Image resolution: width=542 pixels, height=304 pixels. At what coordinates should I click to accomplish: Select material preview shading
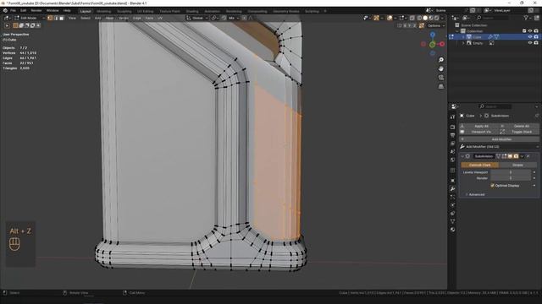[431, 18]
